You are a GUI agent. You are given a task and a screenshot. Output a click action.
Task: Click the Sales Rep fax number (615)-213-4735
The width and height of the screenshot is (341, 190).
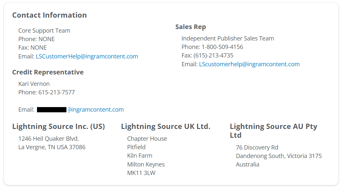213,55
